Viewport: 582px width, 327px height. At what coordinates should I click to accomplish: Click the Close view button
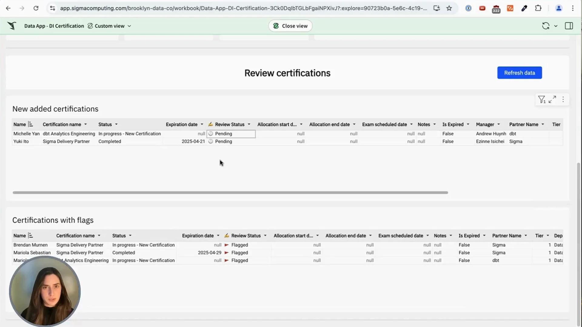(x=290, y=26)
